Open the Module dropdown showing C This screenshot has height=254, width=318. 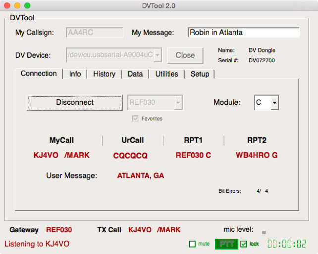pyautogui.click(x=266, y=102)
